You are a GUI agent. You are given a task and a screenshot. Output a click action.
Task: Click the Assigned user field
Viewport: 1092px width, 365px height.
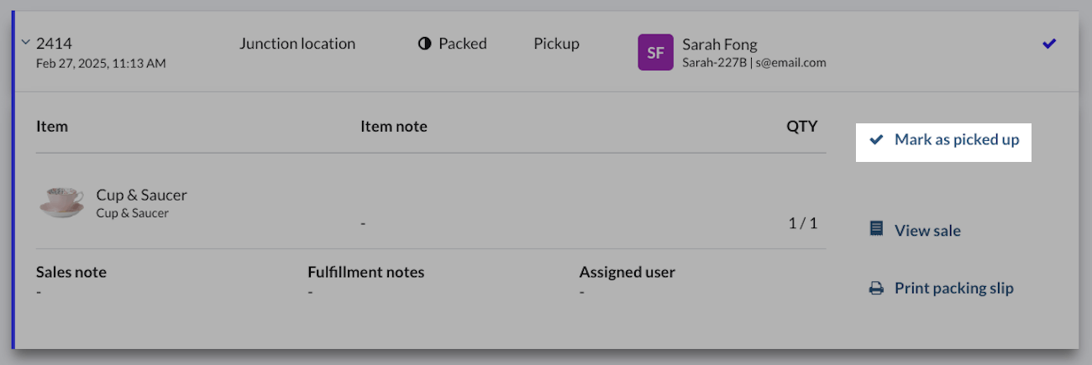click(627, 272)
